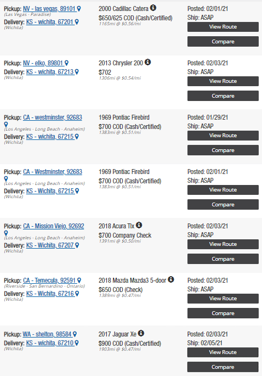This screenshot has width=262, height=376.
Task: View Route for Mazda Mazda3 5-door listing
Action: [x=223, y=299]
